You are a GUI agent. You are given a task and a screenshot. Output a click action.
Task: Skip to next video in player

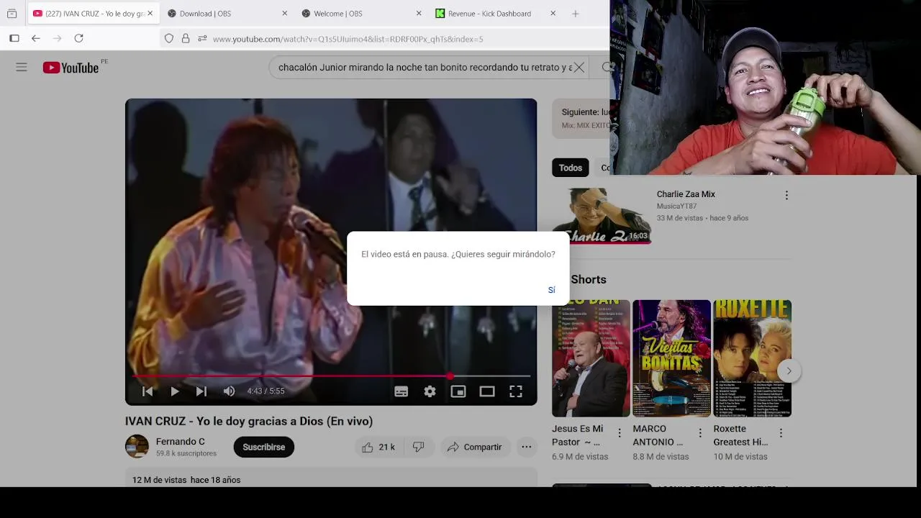pyautogui.click(x=201, y=391)
